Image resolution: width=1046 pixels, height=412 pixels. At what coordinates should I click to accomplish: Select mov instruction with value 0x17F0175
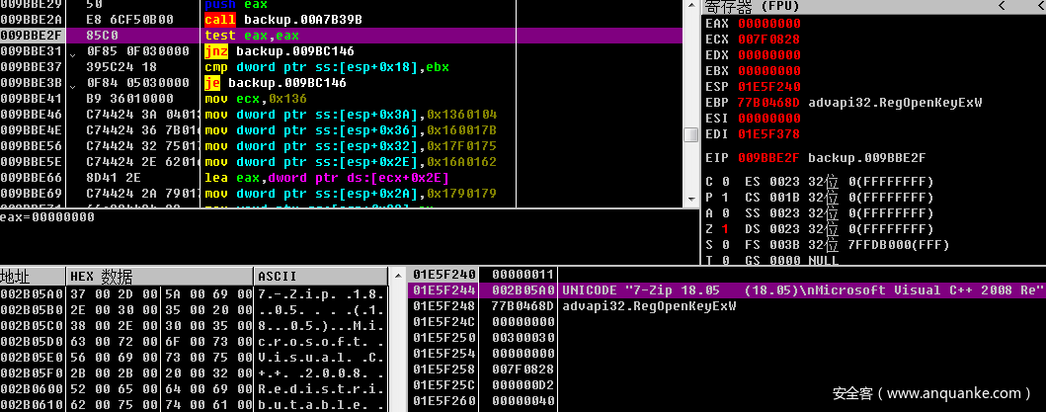pyautogui.click(x=351, y=147)
